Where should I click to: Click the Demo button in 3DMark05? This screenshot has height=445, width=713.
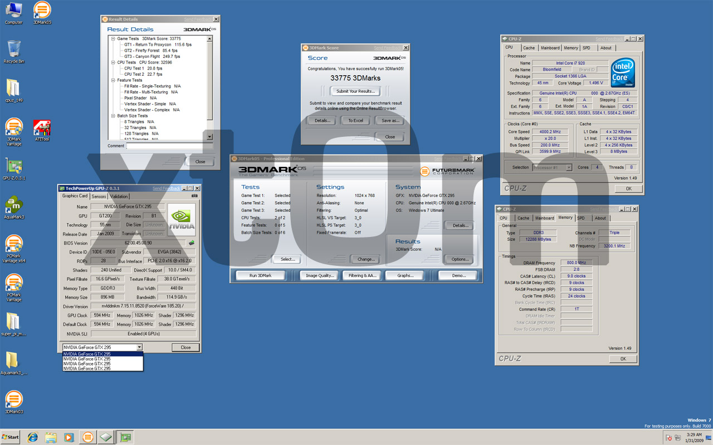pyautogui.click(x=459, y=275)
